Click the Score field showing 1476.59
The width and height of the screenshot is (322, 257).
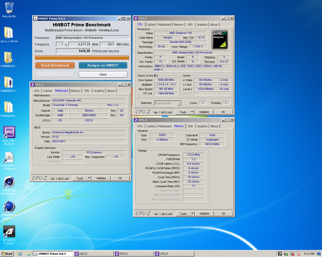[x=73, y=51]
